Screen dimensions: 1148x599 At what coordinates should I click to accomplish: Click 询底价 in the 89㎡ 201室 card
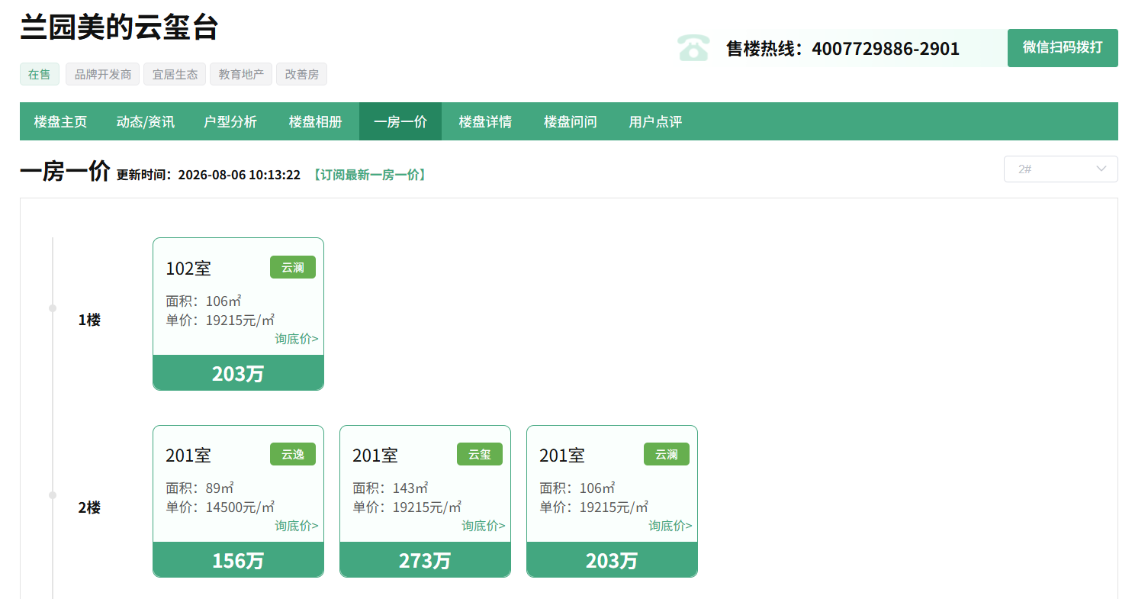[x=297, y=526]
